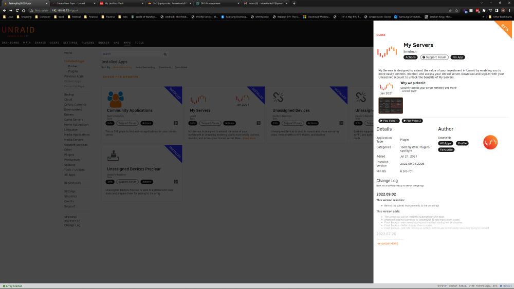
Task: Click the search magnifier icon in Apps
Action: click(165, 54)
